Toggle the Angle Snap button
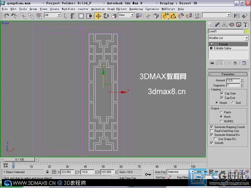 pyautogui.click(x=173, y=16)
